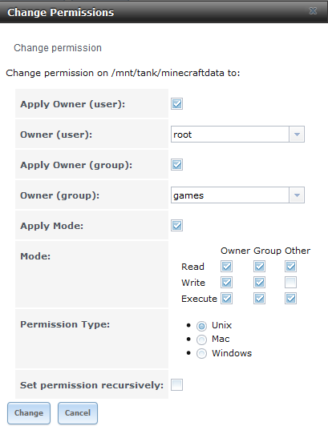The width and height of the screenshot is (328, 430).
Task: Toggle Group Execute permission
Action: coord(259,299)
